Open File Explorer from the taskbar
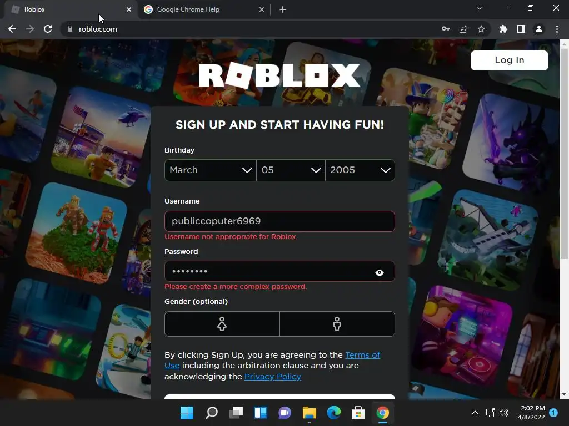The width and height of the screenshot is (569, 426). pyautogui.click(x=309, y=413)
